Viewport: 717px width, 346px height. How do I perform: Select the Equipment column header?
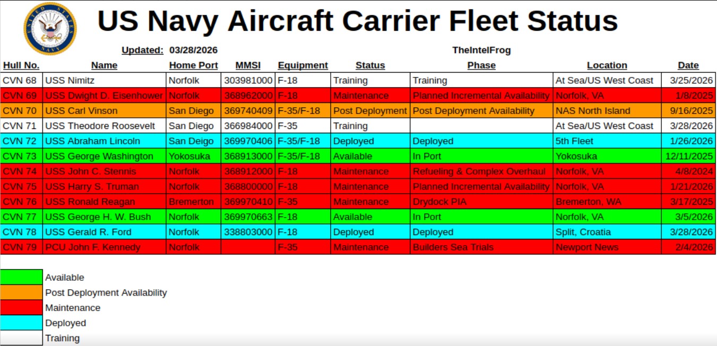pyautogui.click(x=303, y=65)
